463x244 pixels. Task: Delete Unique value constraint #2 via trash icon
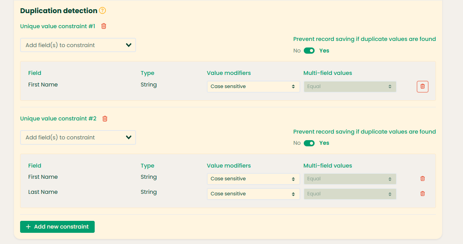pos(105,119)
